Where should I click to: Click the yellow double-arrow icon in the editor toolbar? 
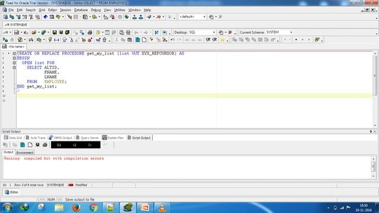[223, 40]
